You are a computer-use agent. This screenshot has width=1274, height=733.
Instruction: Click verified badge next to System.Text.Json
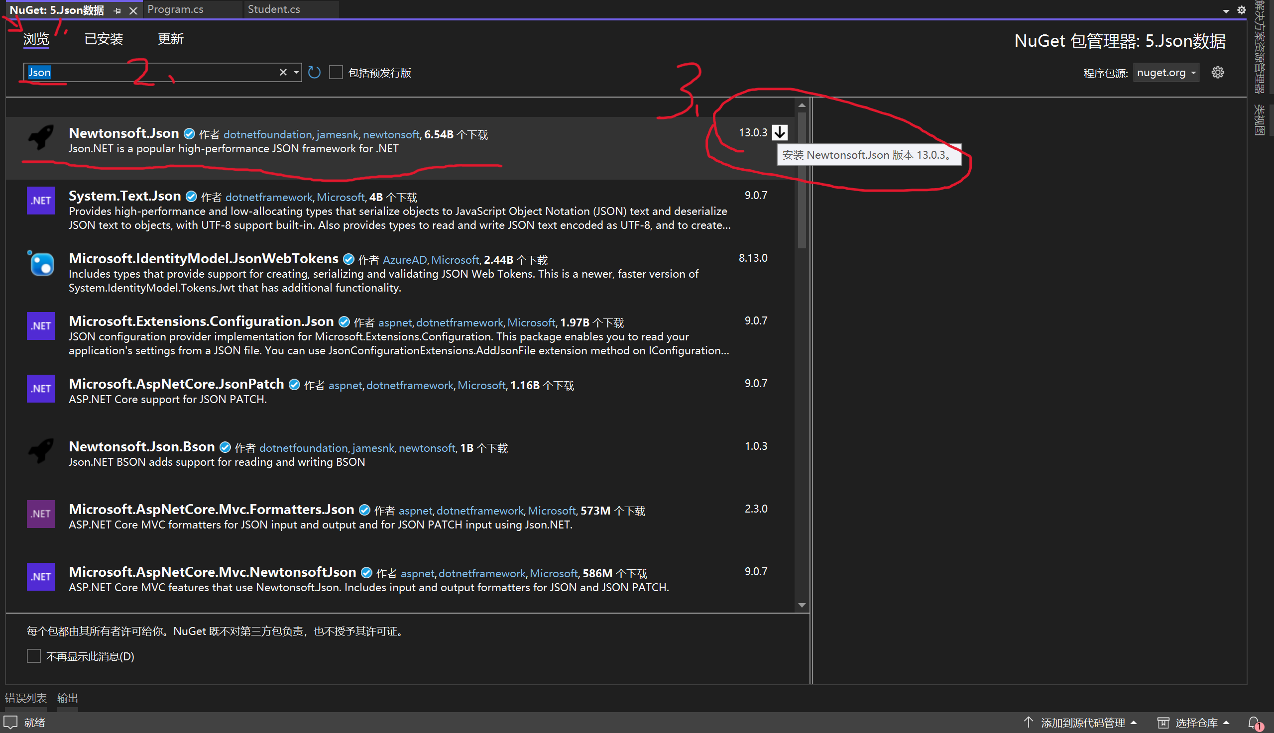tap(191, 197)
